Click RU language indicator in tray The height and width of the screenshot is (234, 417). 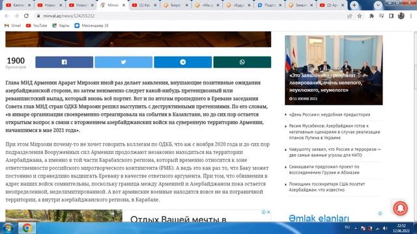tap(347, 227)
